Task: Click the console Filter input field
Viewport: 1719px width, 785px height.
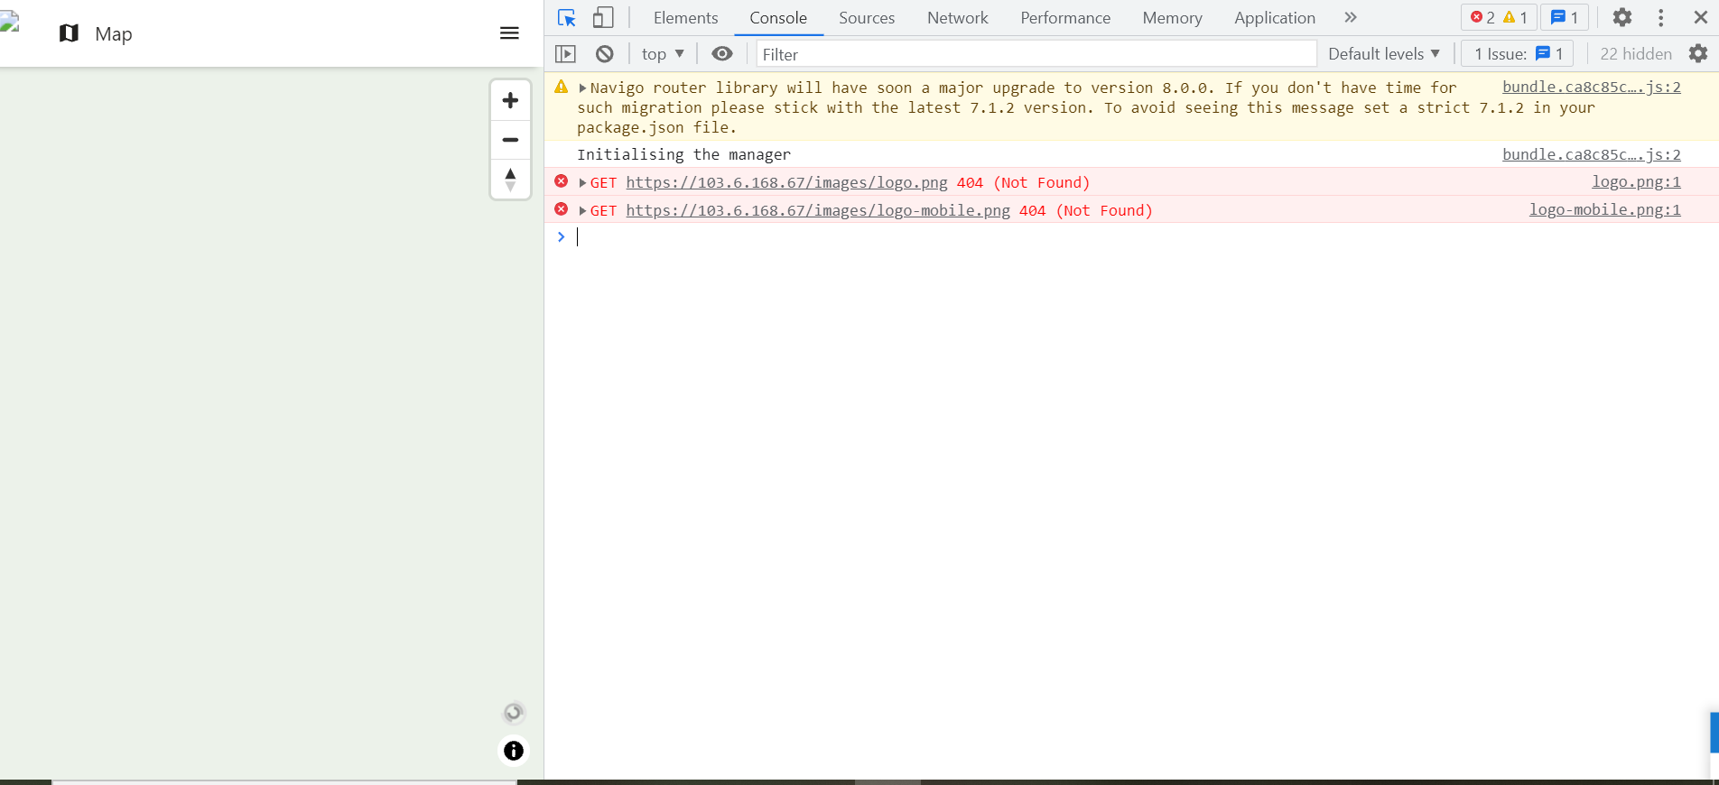Action: pos(1036,54)
